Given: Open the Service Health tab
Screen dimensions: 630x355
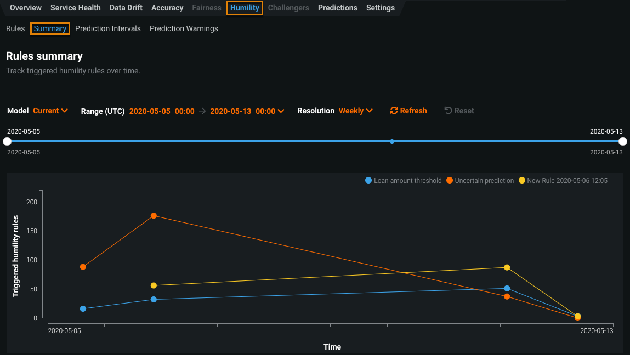Looking at the screenshot, I should pos(76,8).
